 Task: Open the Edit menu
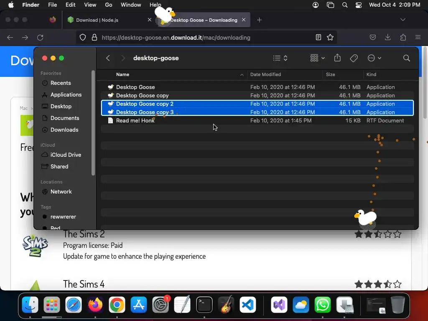tap(70, 5)
